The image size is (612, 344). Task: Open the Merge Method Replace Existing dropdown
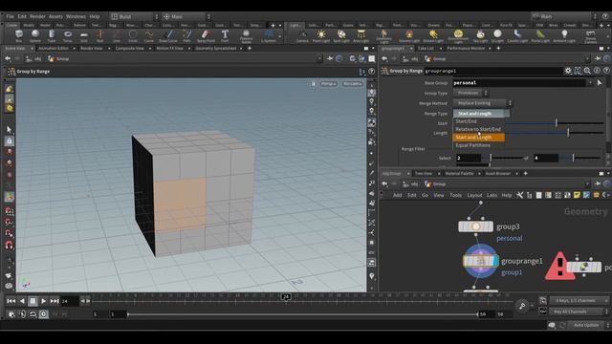pyautogui.click(x=482, y=103)
